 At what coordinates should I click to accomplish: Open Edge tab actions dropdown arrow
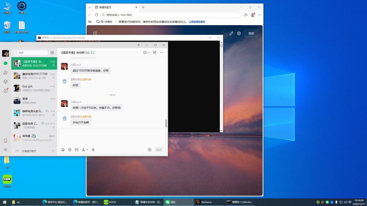click(x=90, y=7)
